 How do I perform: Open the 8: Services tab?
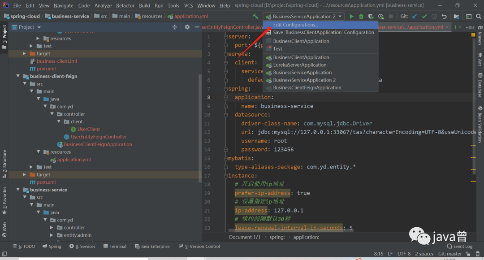click(82, 247)
